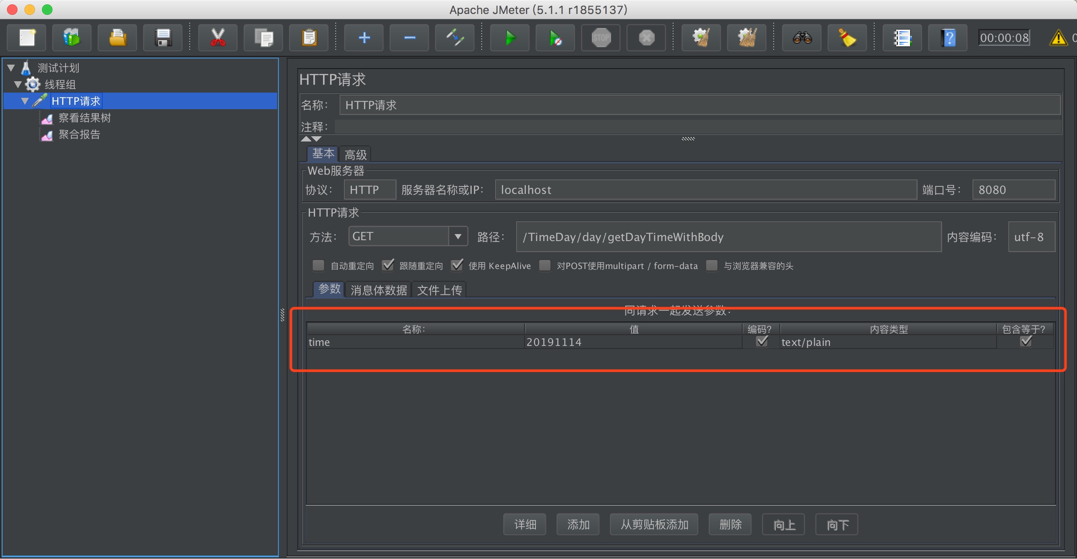Image resolution: width=1077 pixels, height=559 pixels.
Task: Start the test with green play icon
Action: click(x=510, y=38)
